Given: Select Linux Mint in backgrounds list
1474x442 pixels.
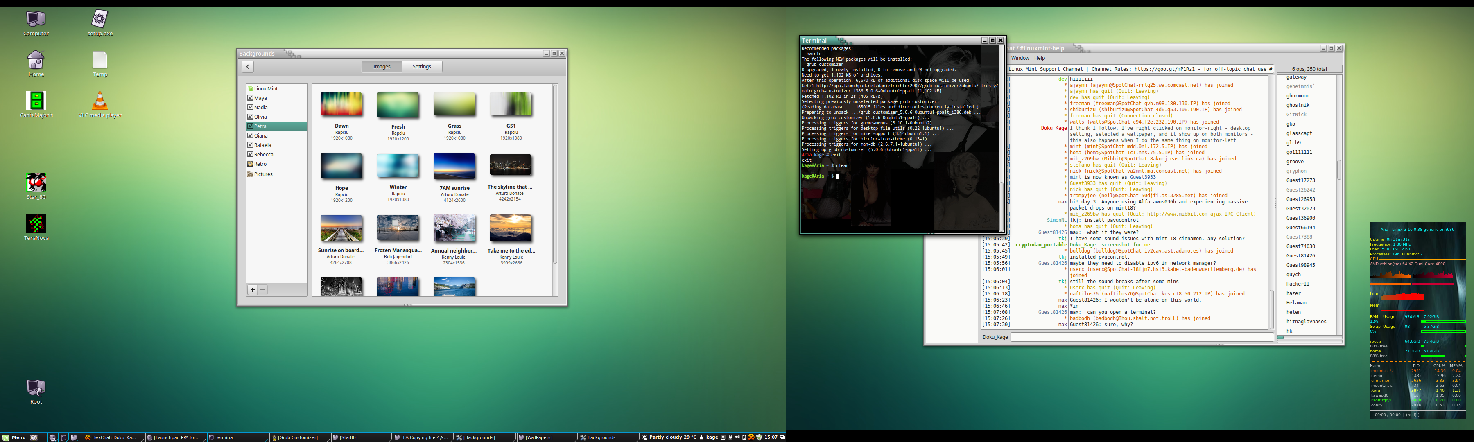Looking at the screenshot, I should (x=276, y=89).
